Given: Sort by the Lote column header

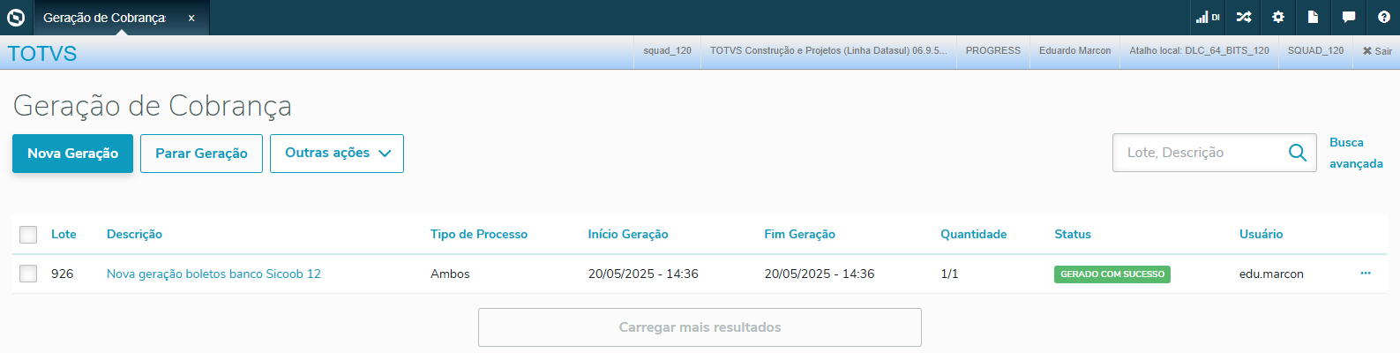Looking at the screenshot, I should [x=64, y=234].
